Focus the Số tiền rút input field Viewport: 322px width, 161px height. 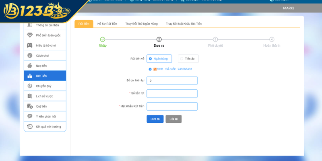tap(172, 93)
